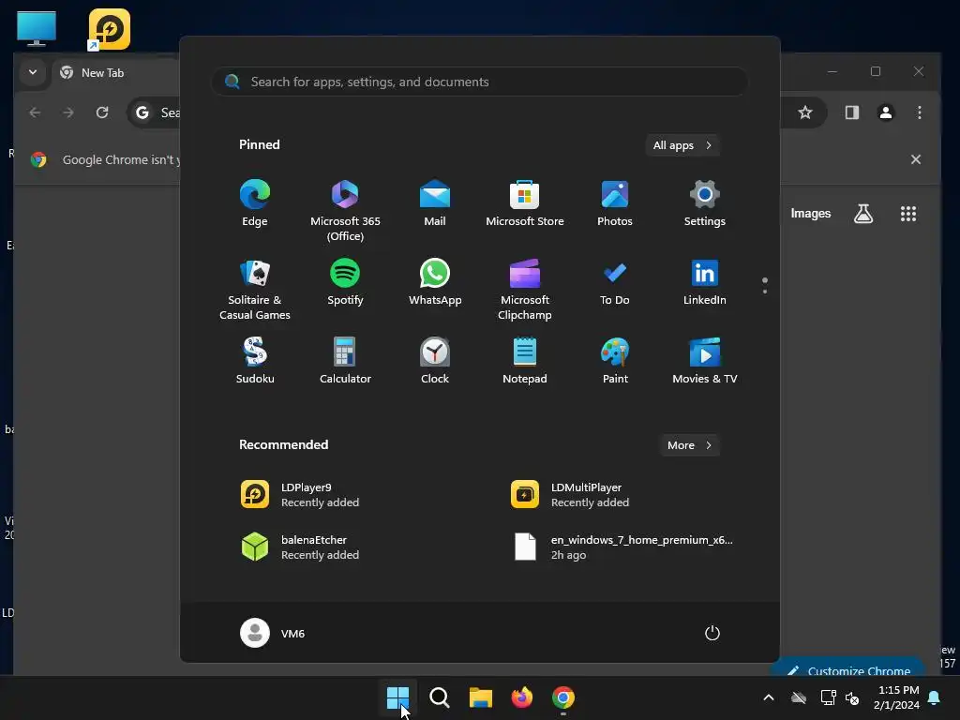Click the network tray icon
960x720 pixels.
point(828,697)
